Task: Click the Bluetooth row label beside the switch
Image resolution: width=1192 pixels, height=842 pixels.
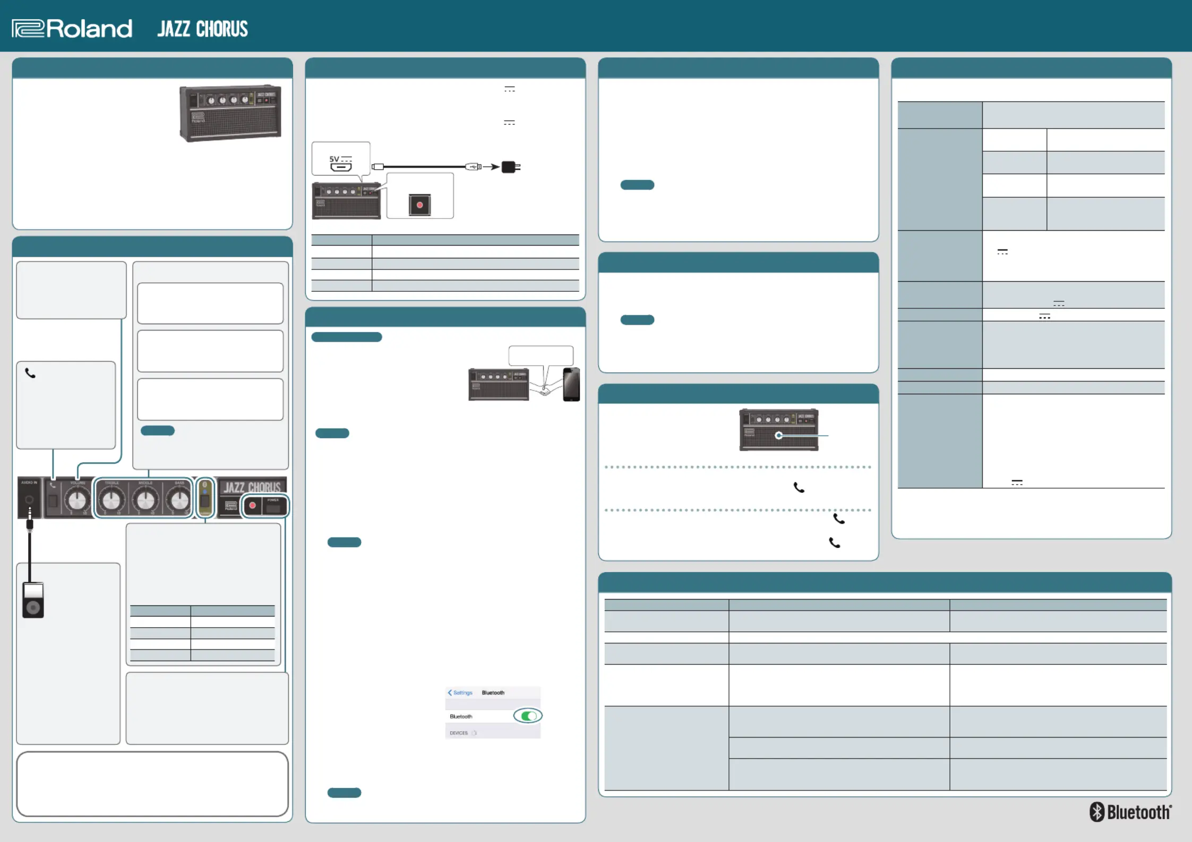Action: 461,716
